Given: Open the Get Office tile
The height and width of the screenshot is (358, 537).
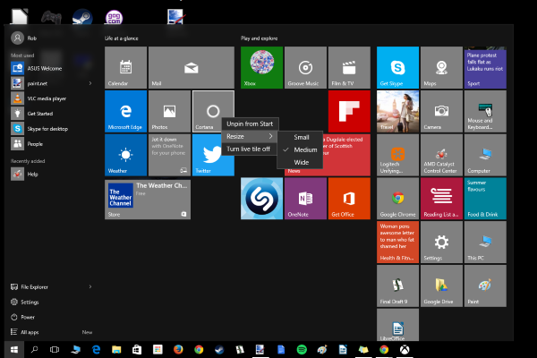Looking at the screenshot, I should (x=349, y=199).
